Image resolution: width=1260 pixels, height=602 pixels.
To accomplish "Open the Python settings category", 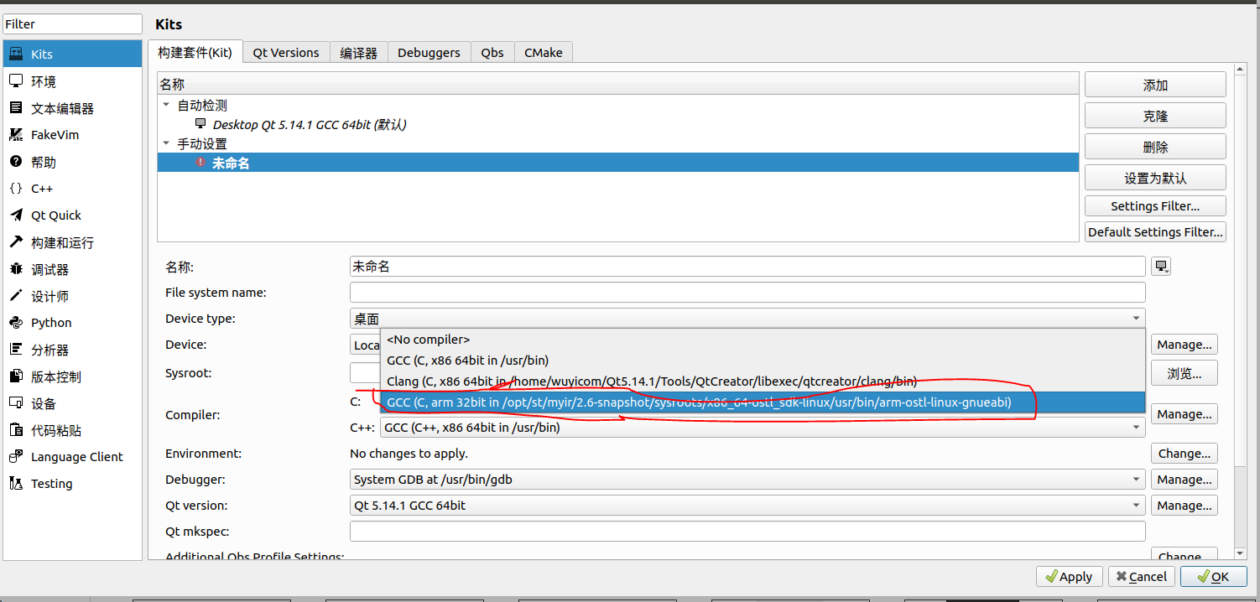I will pyautogui.click(x=72, y=323).
